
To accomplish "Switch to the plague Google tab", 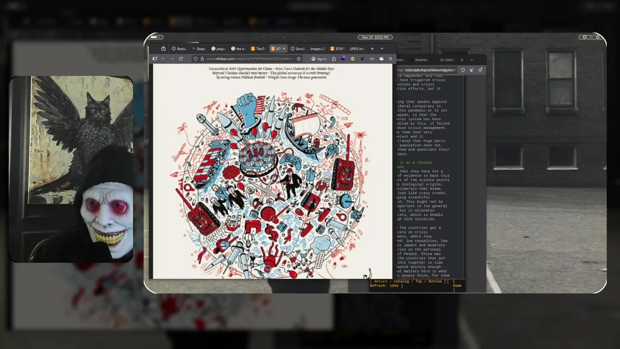I will 218,48.
